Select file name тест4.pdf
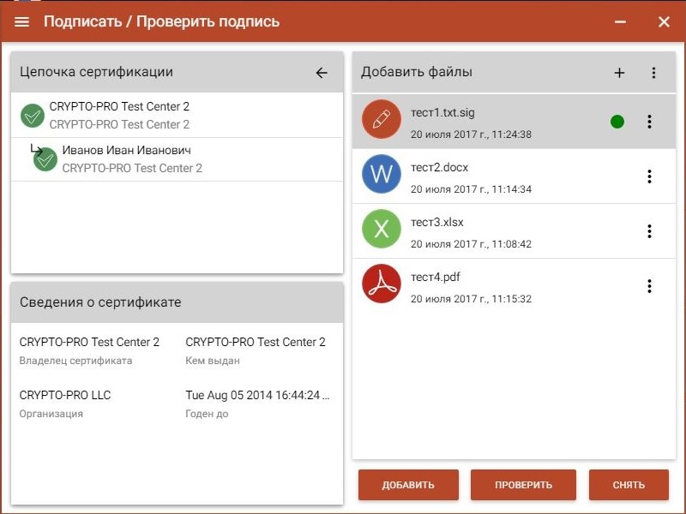Image resolution: width=686 pixels, height=514 pixels. coord(436,277)
